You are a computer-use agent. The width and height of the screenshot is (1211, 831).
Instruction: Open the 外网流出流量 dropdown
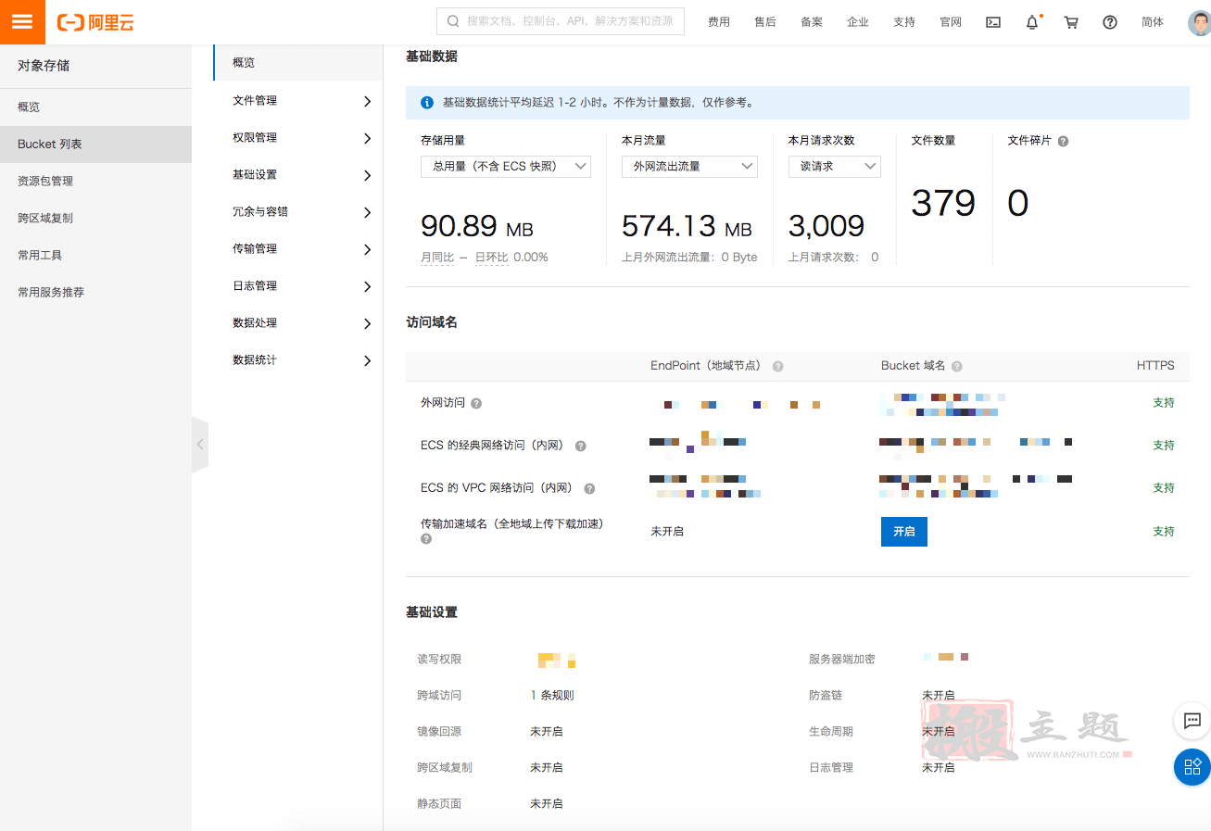point(689,166)
